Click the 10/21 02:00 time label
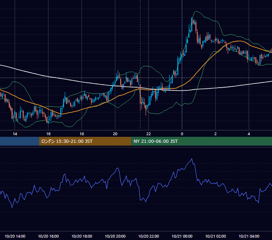The image size is (272, 240). 216,236
